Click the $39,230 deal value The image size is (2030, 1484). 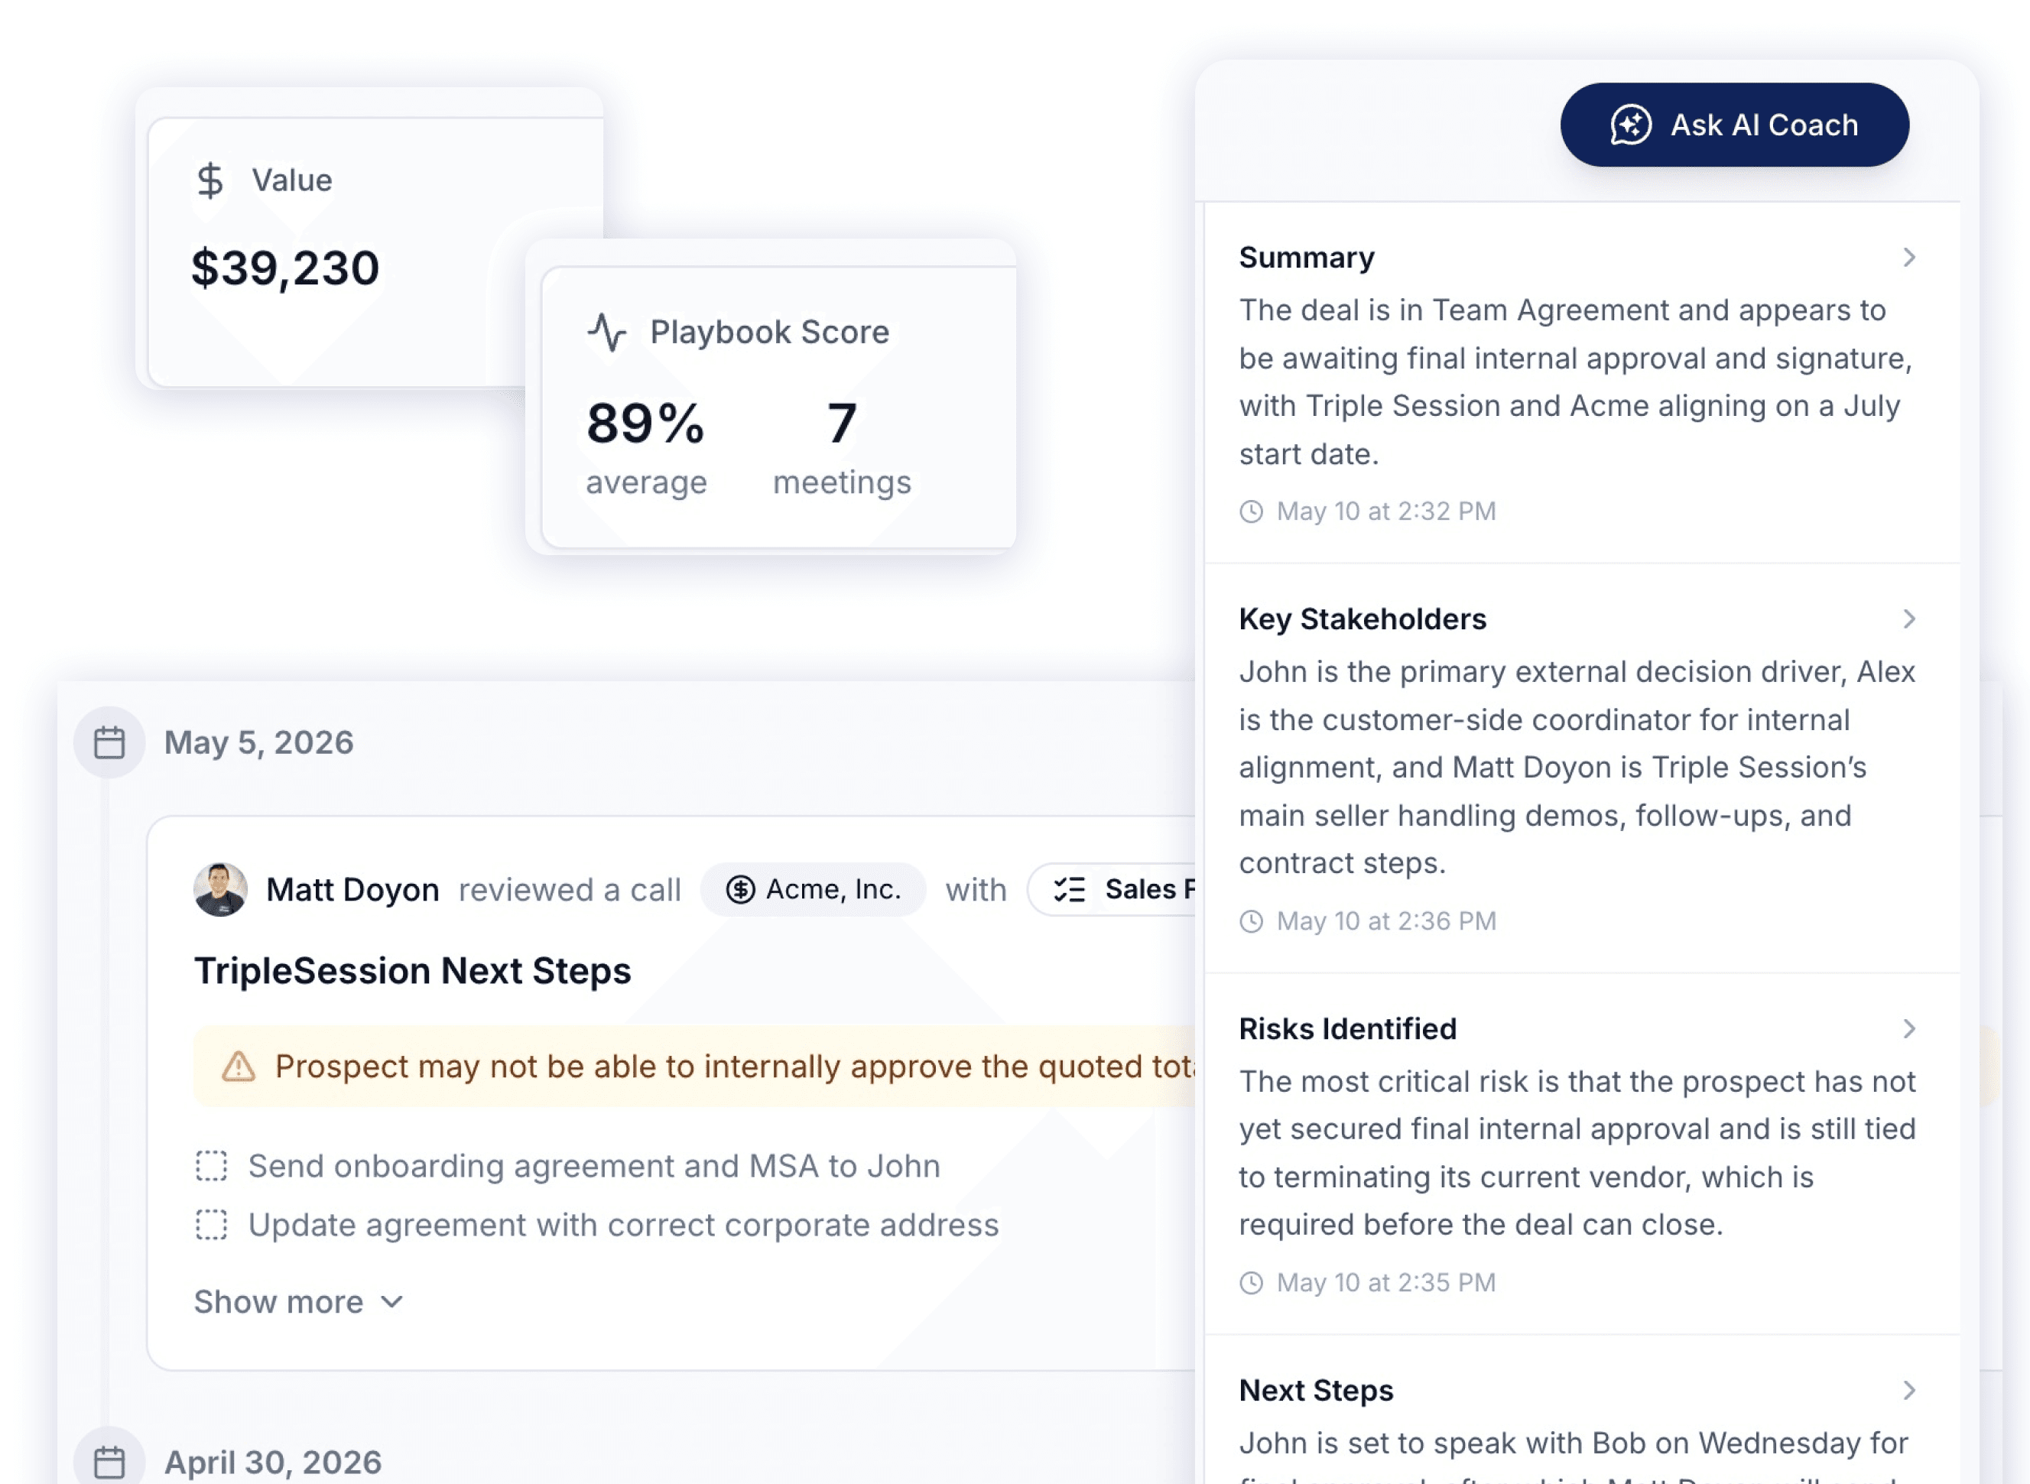coord(286,268)
